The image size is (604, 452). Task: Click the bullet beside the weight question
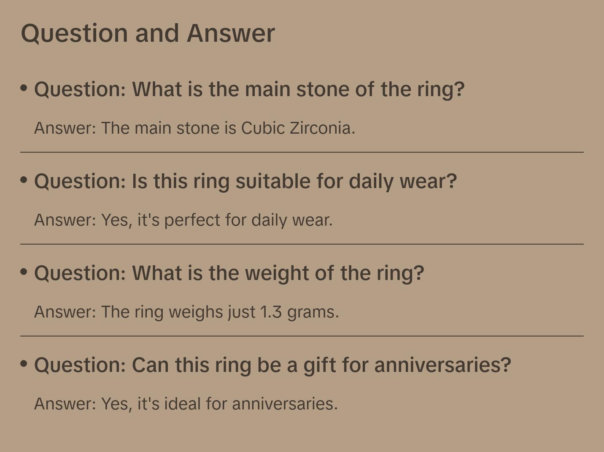tap(24, 272)
